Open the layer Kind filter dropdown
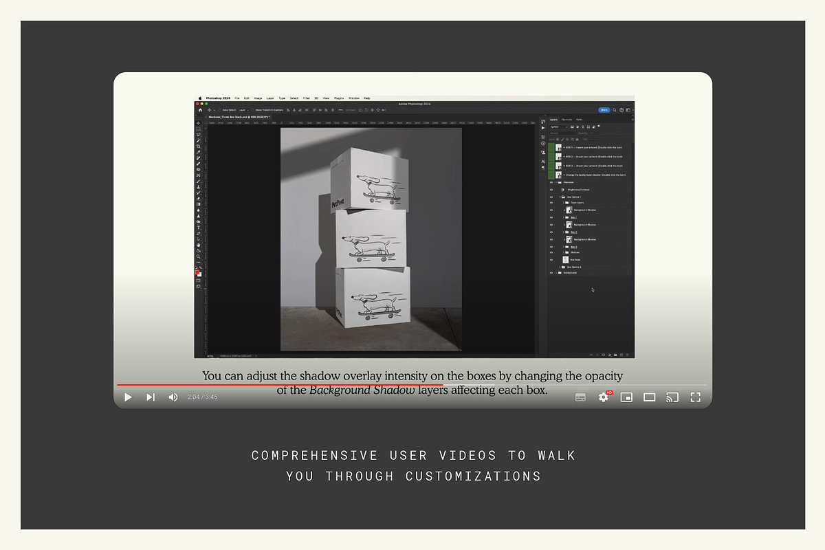825x550 pixels. (x=559, y=126)
